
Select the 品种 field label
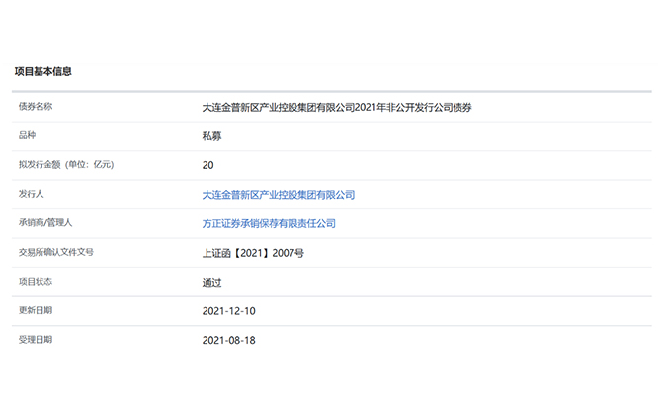[27, 134]
